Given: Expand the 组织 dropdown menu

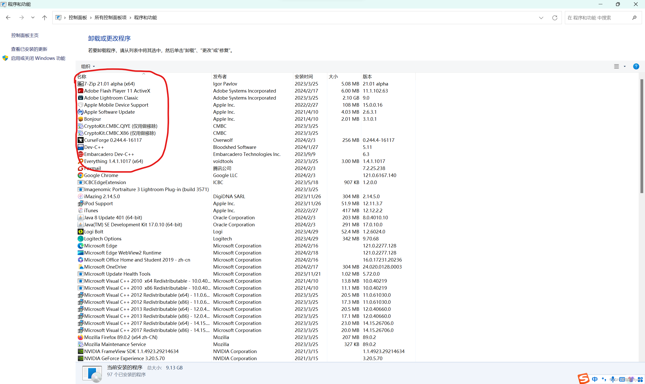Looking at the screenshot, I should [88, 66].
